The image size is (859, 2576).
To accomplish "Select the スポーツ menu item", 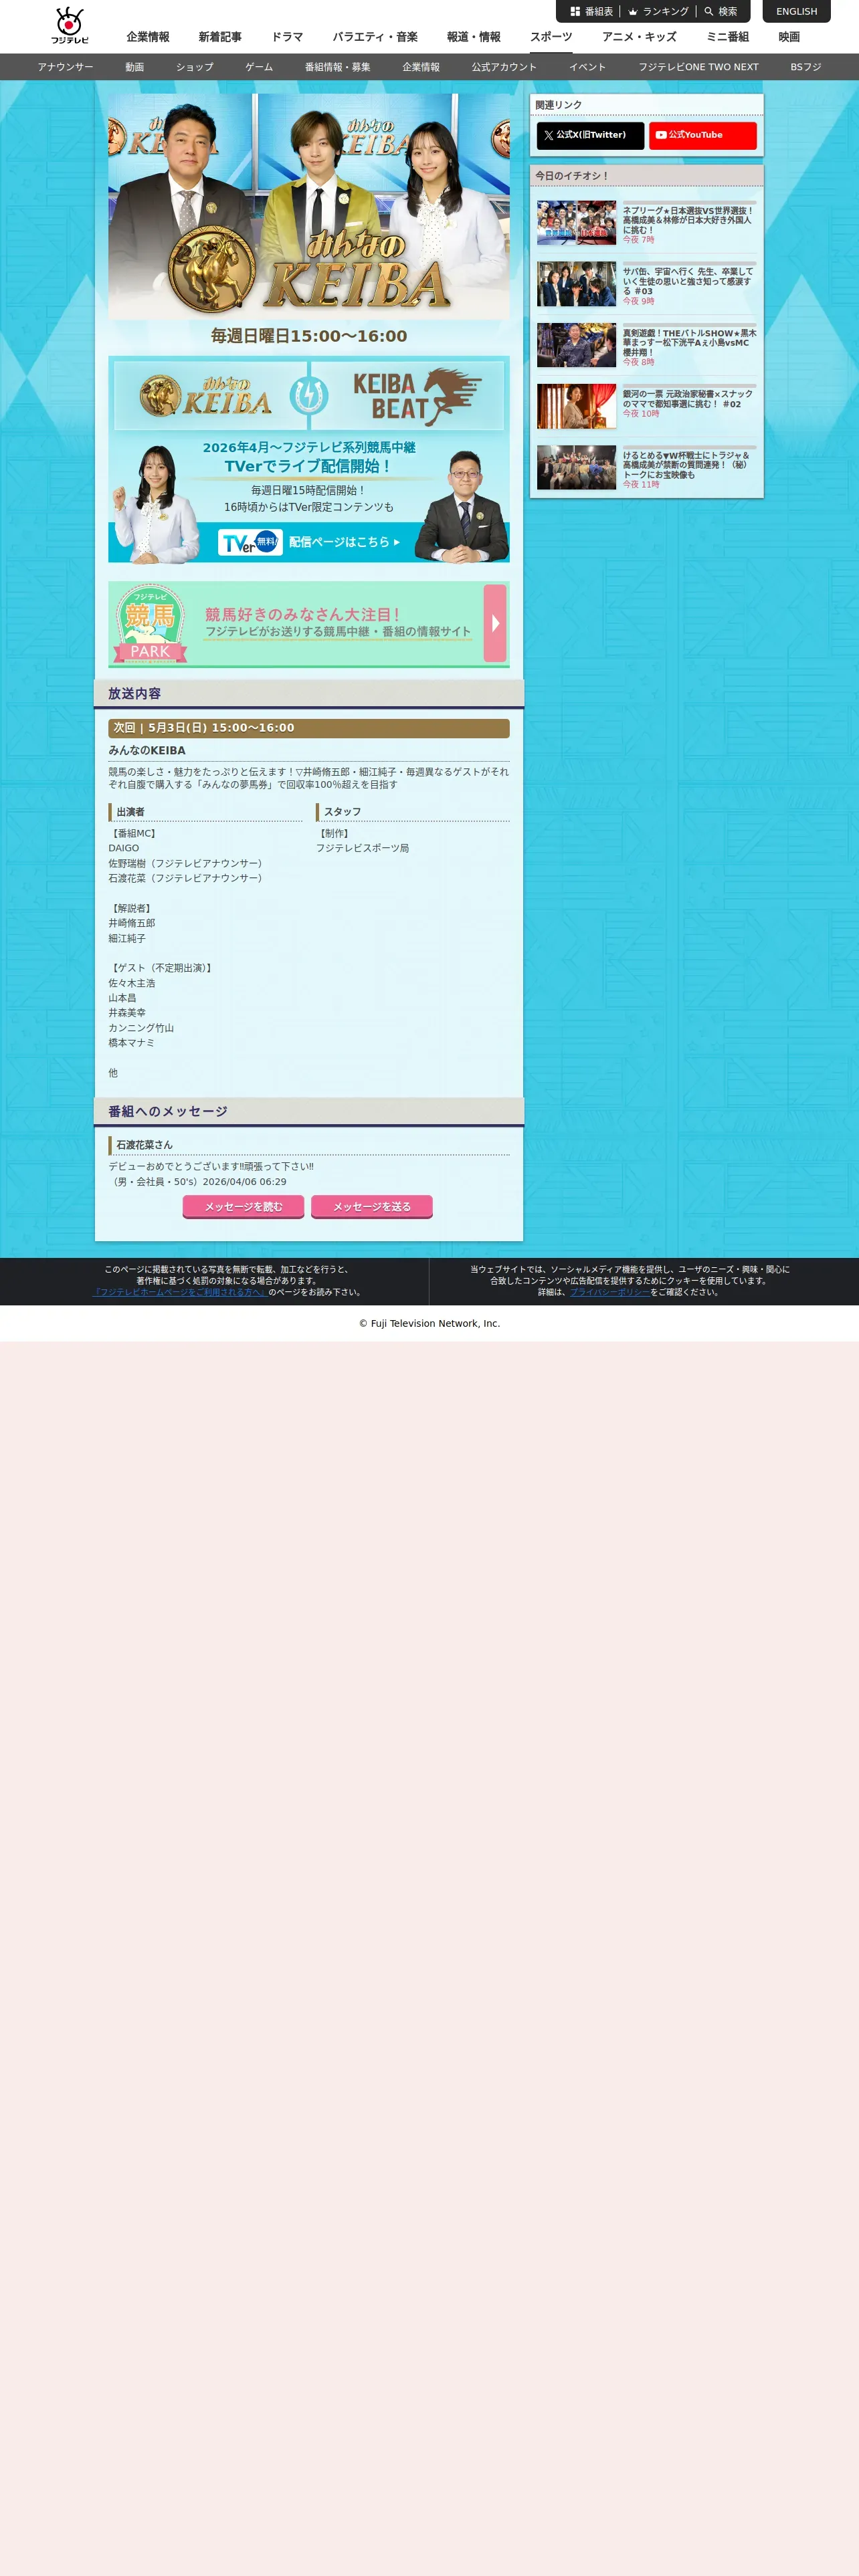I will (551, 37).
